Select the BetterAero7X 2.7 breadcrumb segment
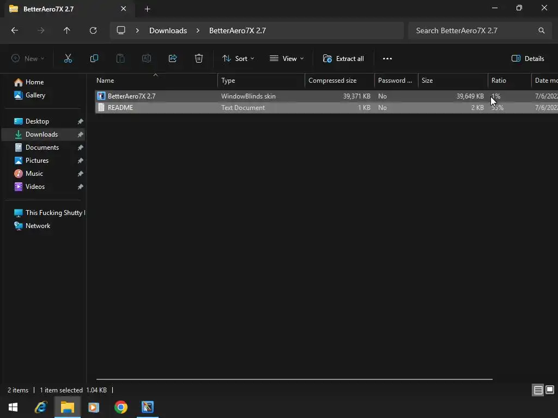This screenshot has height=418, width=558. [238, 30]
